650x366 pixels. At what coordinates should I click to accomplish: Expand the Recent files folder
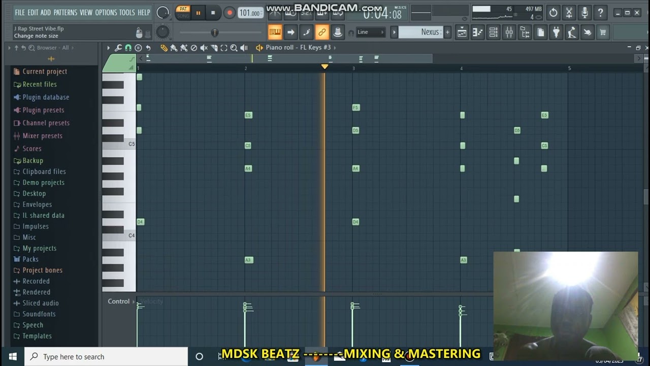40,84
